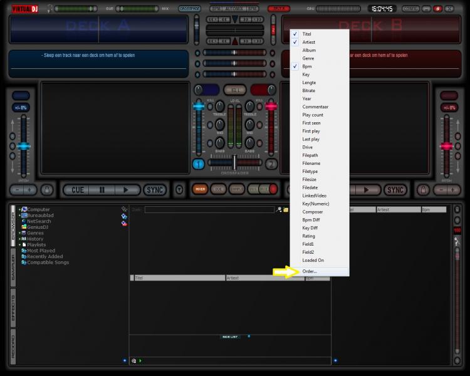This screenshot has width=470, height=376.
Task: Enable the Bitrate column
Action: pyautogui.click(x=319, y=90)
